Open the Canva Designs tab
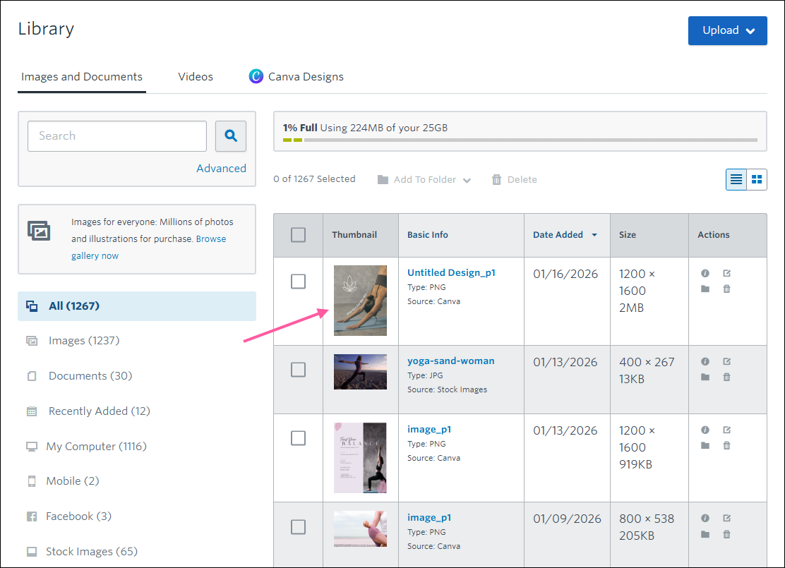The image size is (785, 568). [305, 76]
